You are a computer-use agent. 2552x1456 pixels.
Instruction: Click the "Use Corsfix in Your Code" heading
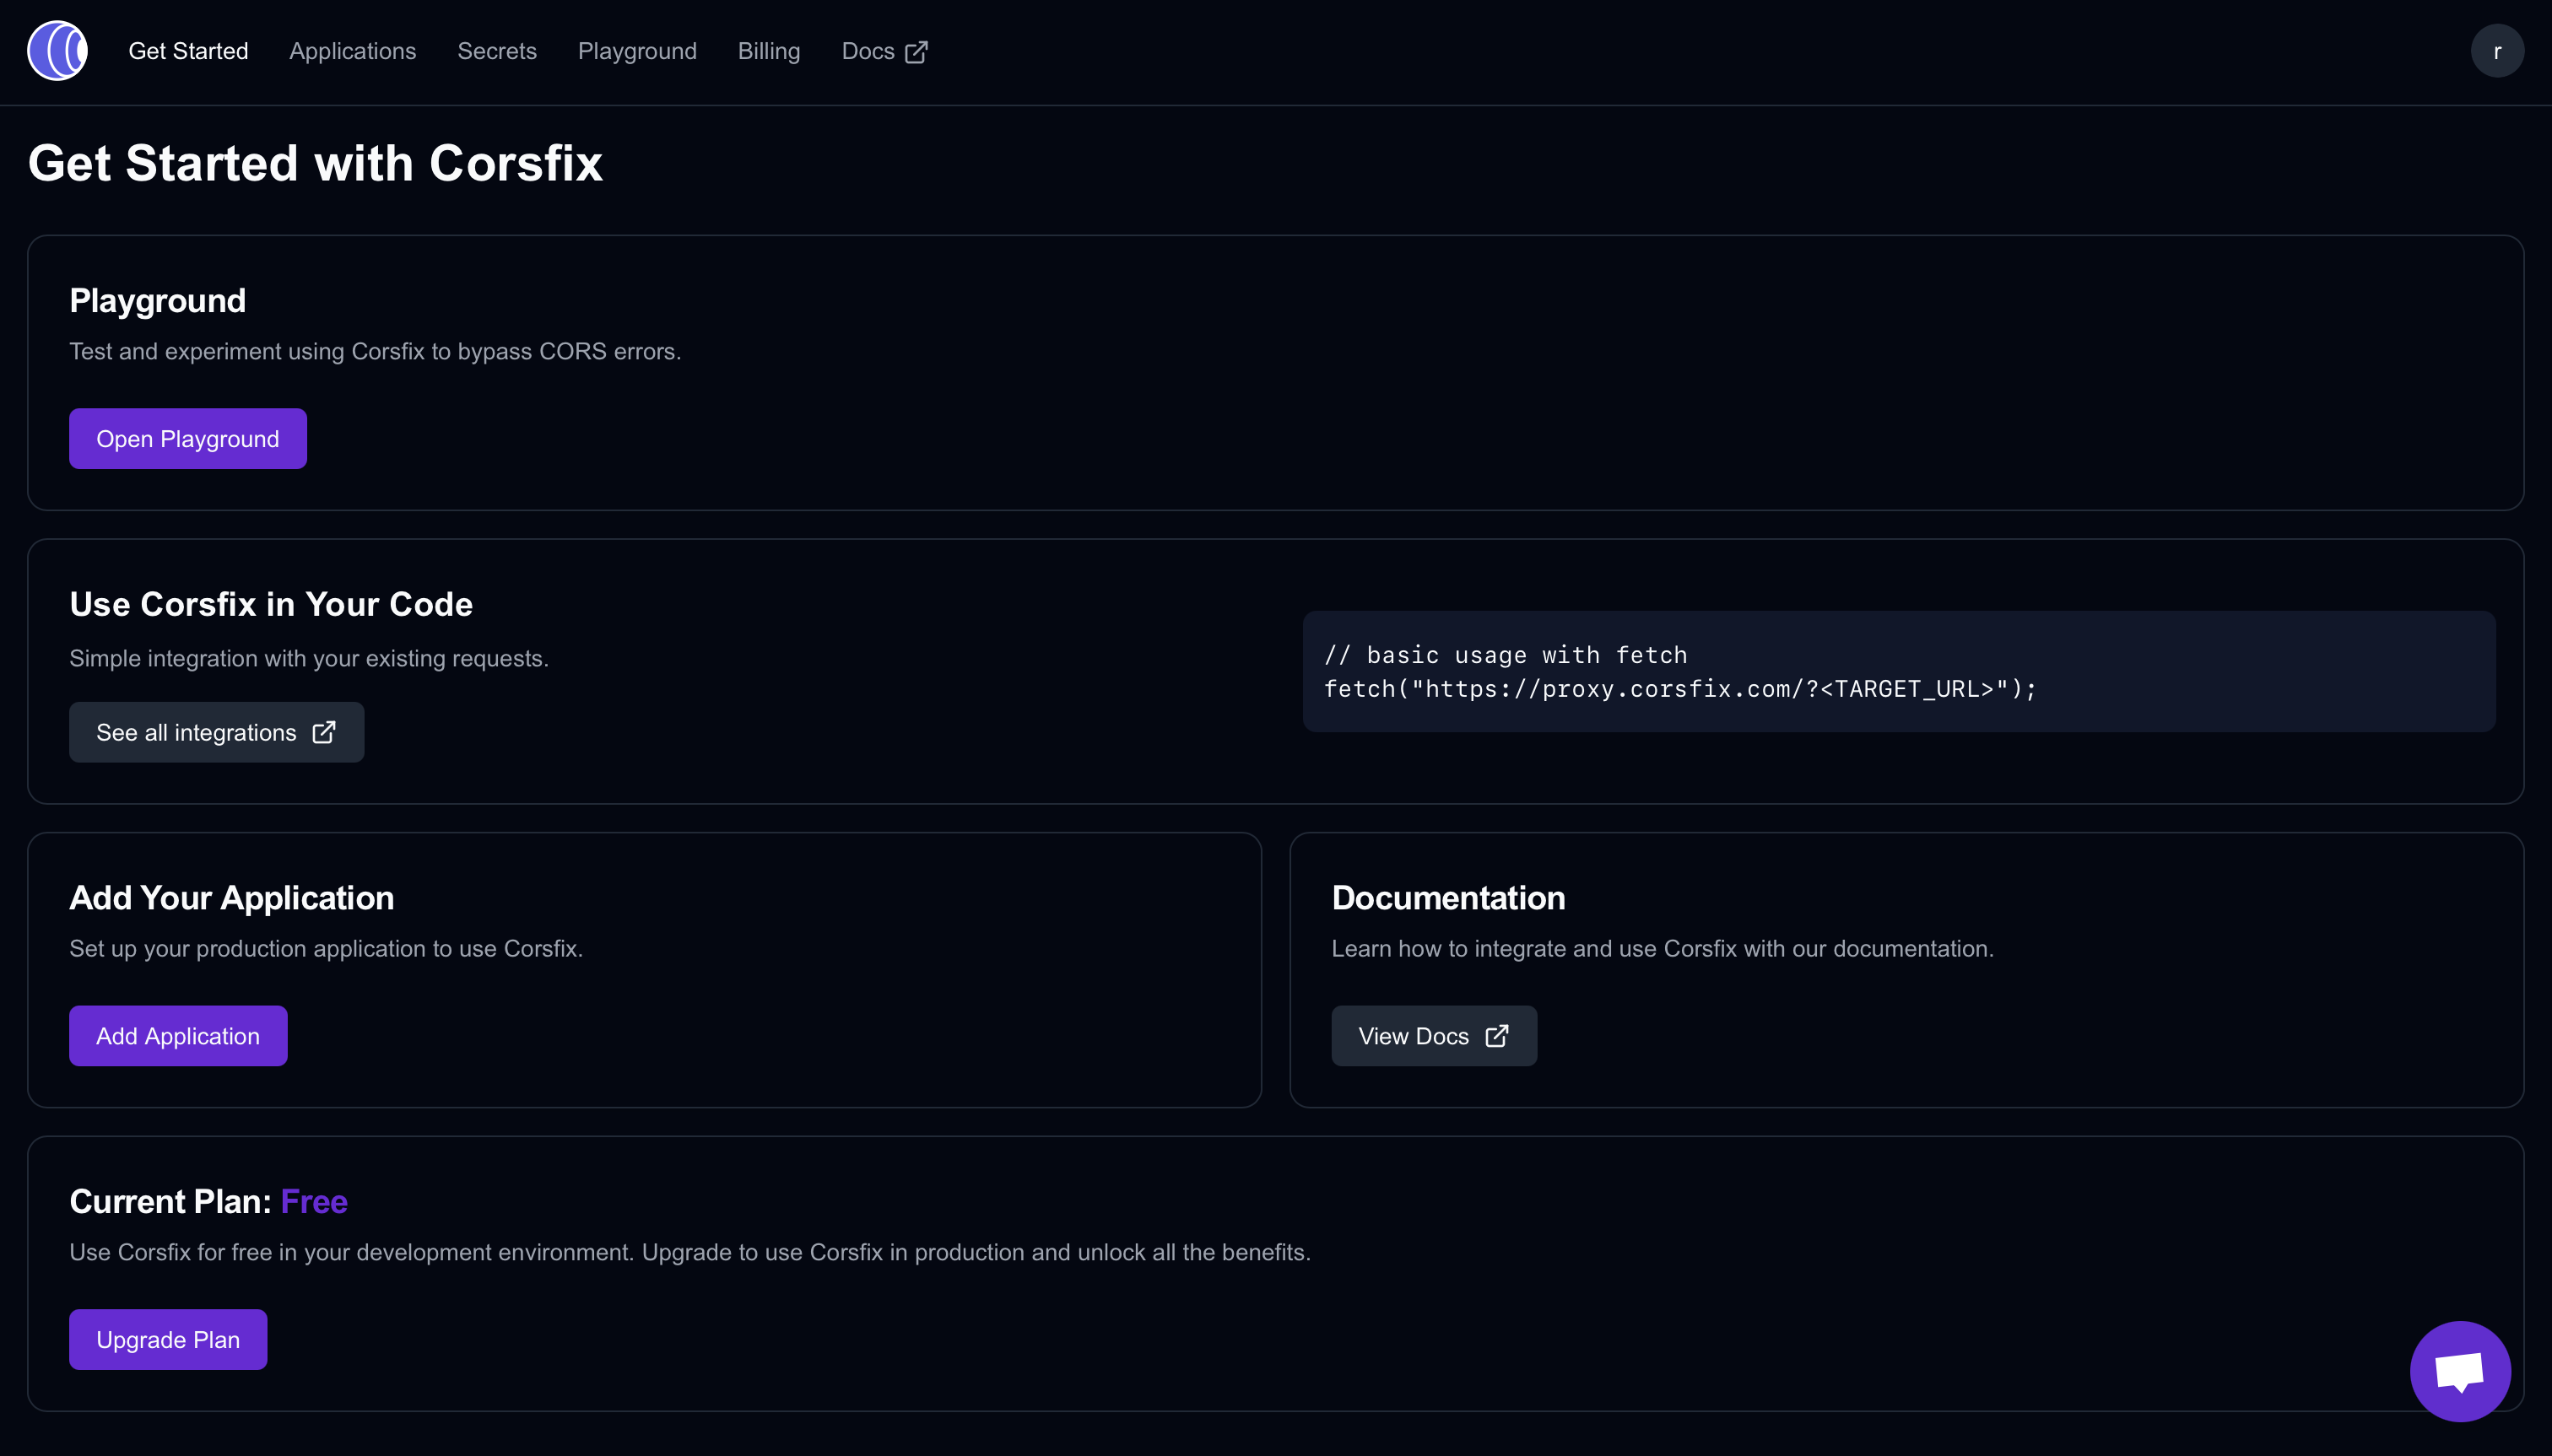pyautogui.click(x=271, y=604)
